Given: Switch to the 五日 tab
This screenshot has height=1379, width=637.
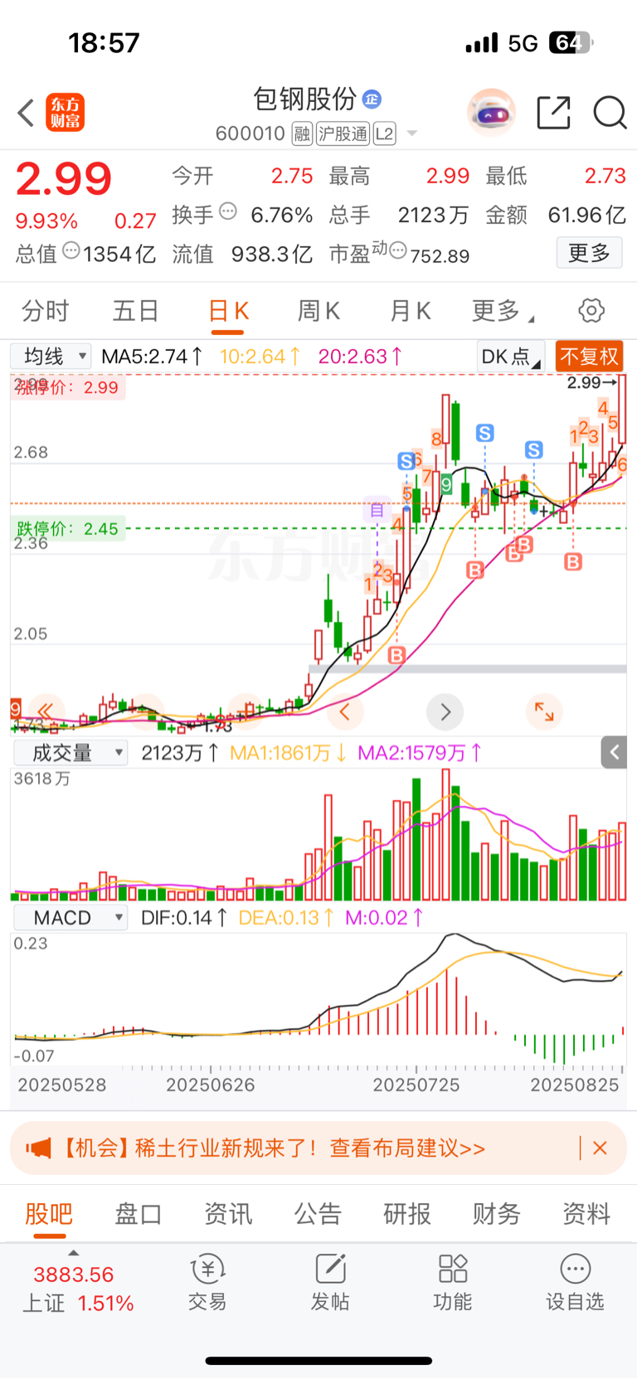Looking at the screenshot, I should [x=136, y=311].
